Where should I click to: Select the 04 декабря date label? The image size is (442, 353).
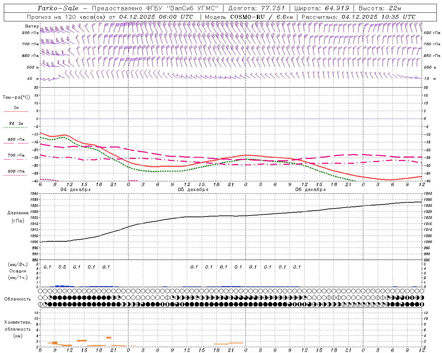click(x=76, y=190)
